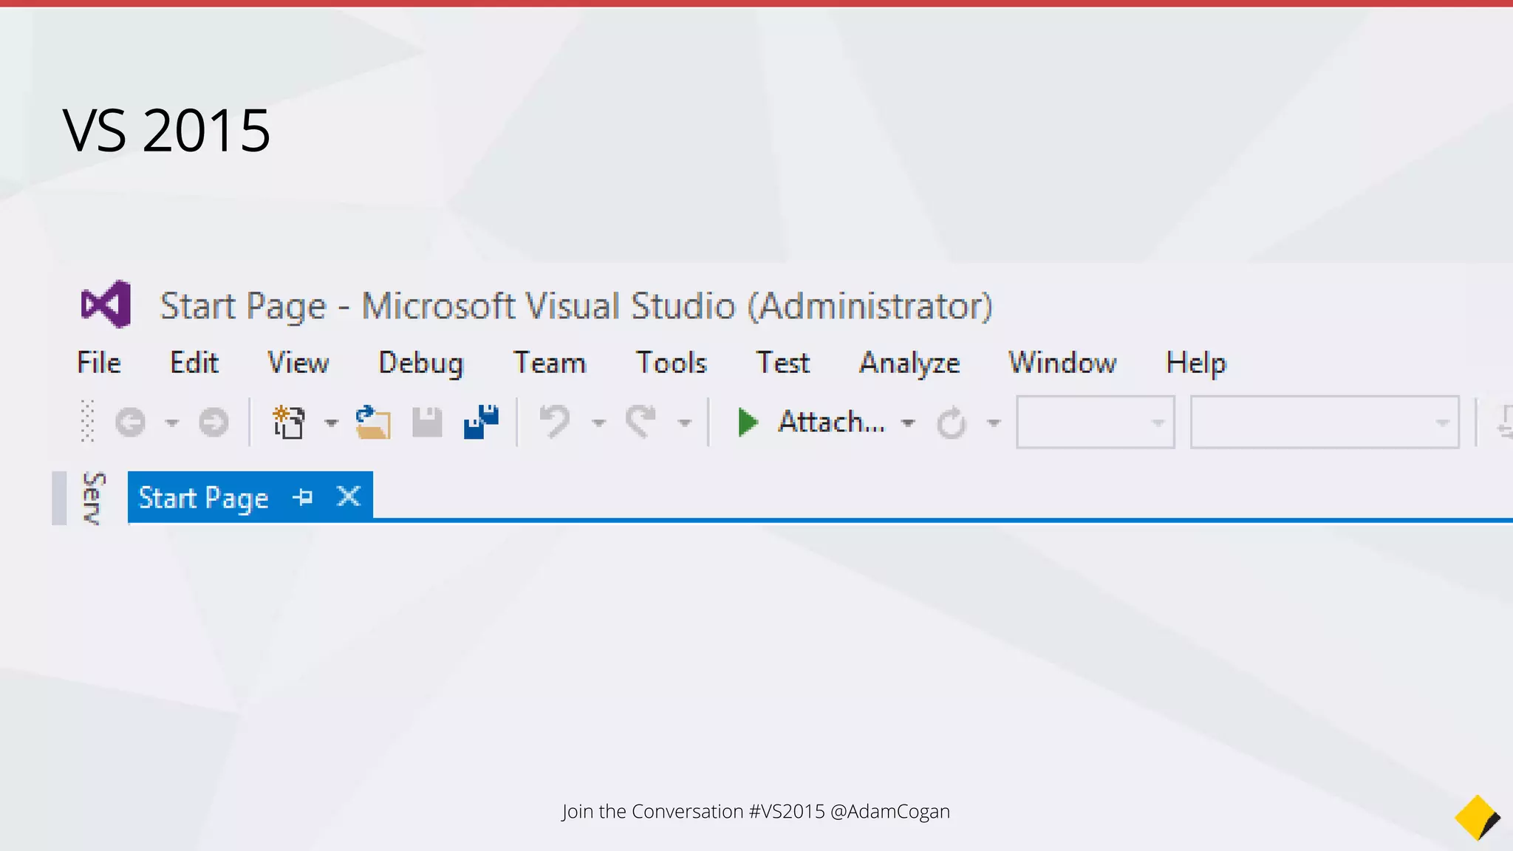The height and width of the screenshot is (851, 1513).
Task: Open the Solution Platforms combo box
Action: tap(1325, 422)
